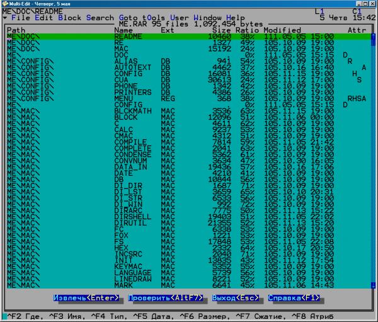Open the Search menu
Screen dimensions: 378x322
coord(99,18)
